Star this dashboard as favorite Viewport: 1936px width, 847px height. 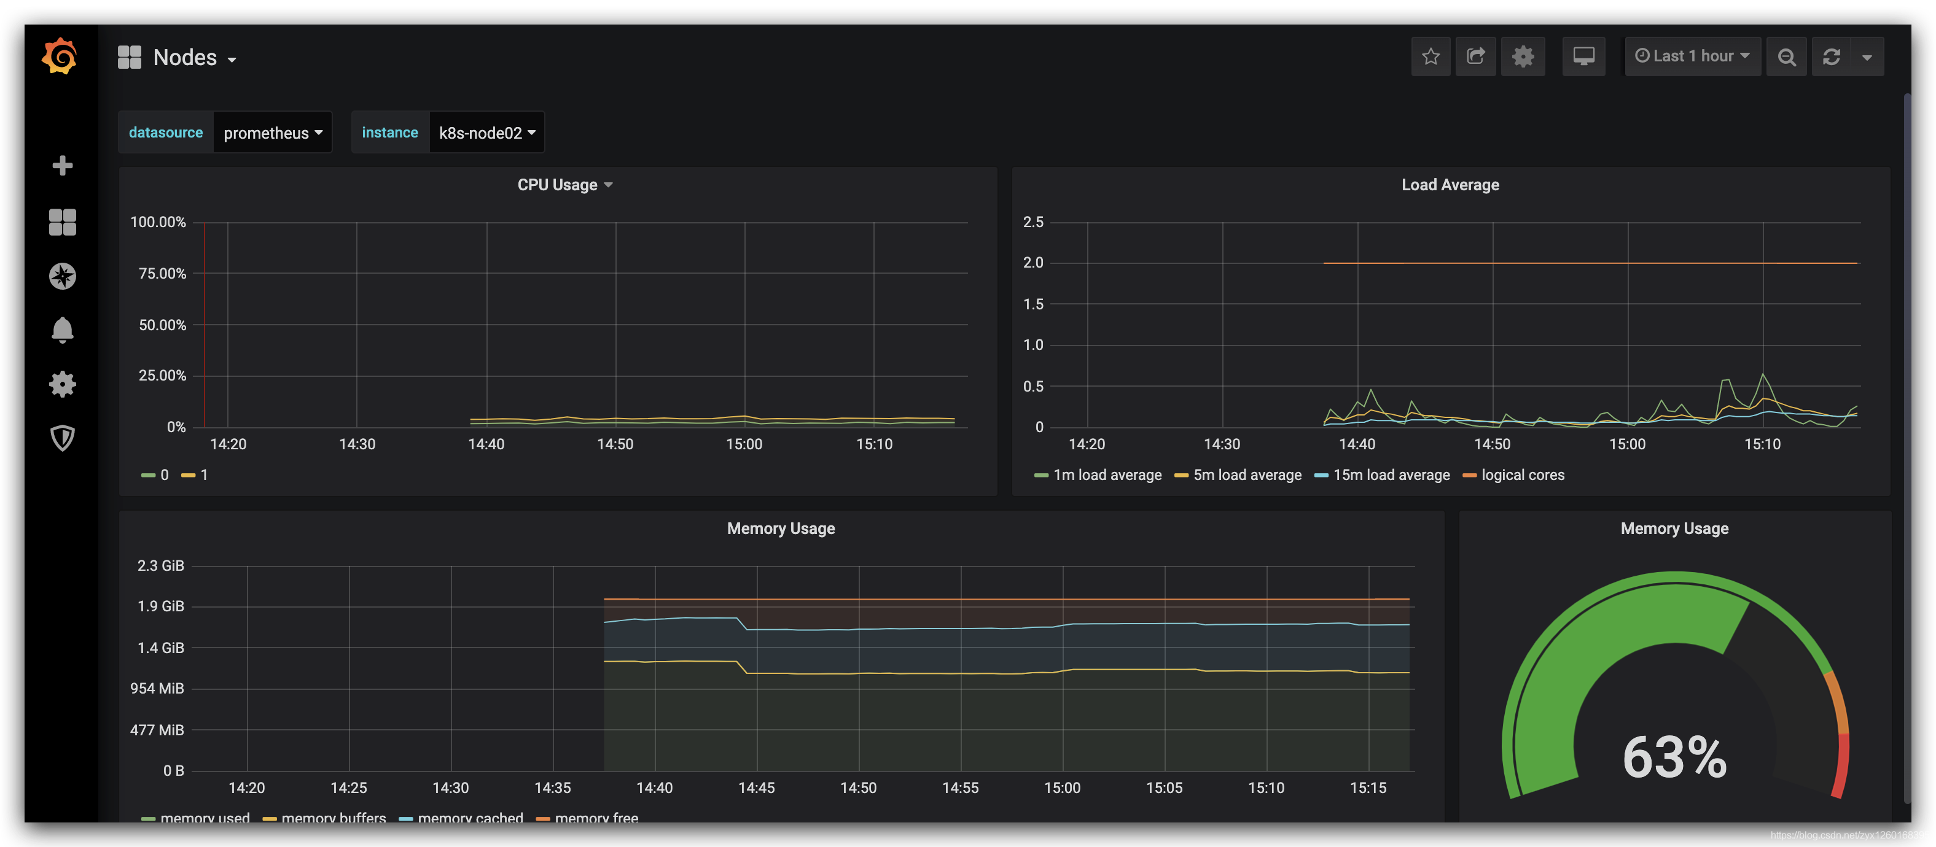[1431, 56]
